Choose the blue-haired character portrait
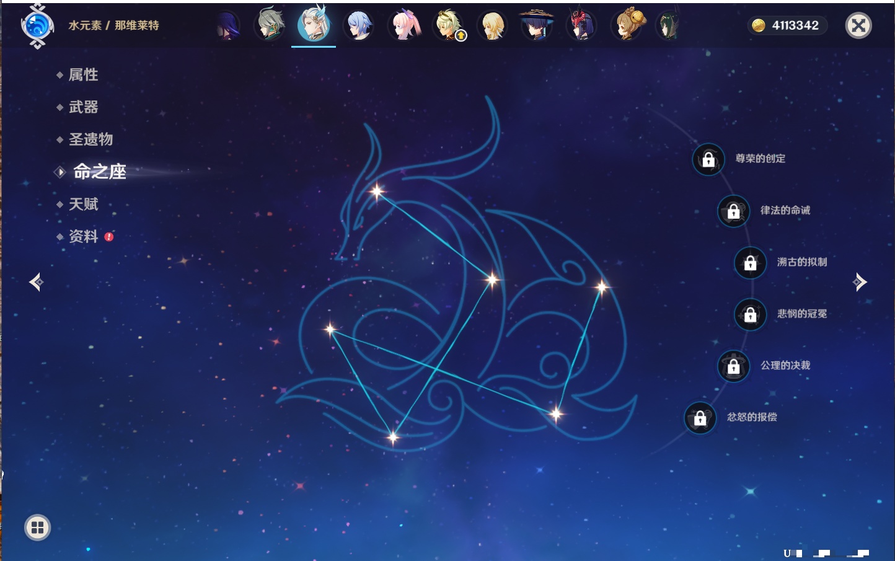Image resolution: width=895 pixels, height=561 pixels. (x=359, y=25)
